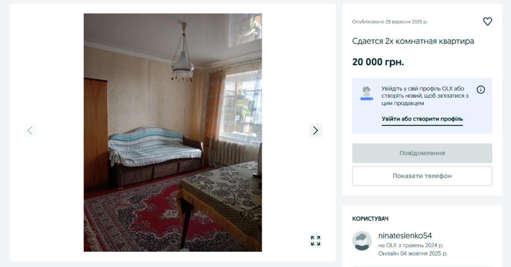Show the next apartment photo
511x267 pixels.
click(315, 130)
